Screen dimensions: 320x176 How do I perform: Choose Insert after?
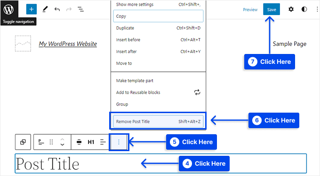158,52
